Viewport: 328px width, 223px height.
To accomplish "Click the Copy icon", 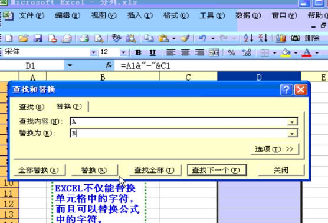I will point(149,38).
